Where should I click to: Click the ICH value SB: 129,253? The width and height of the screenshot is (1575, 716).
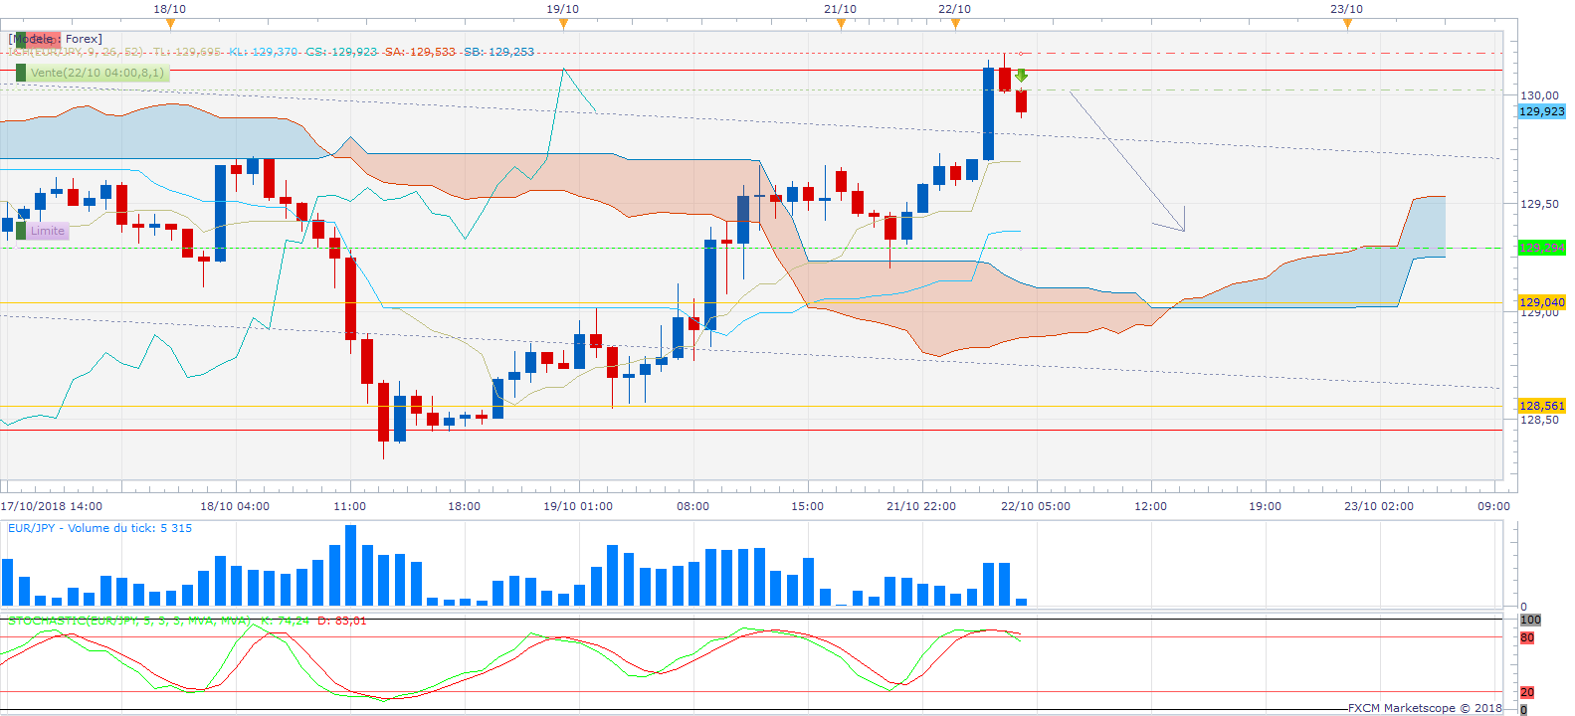click(498, 52)
